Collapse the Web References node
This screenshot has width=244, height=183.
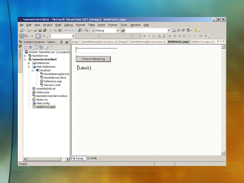click(x=29, y=67)
